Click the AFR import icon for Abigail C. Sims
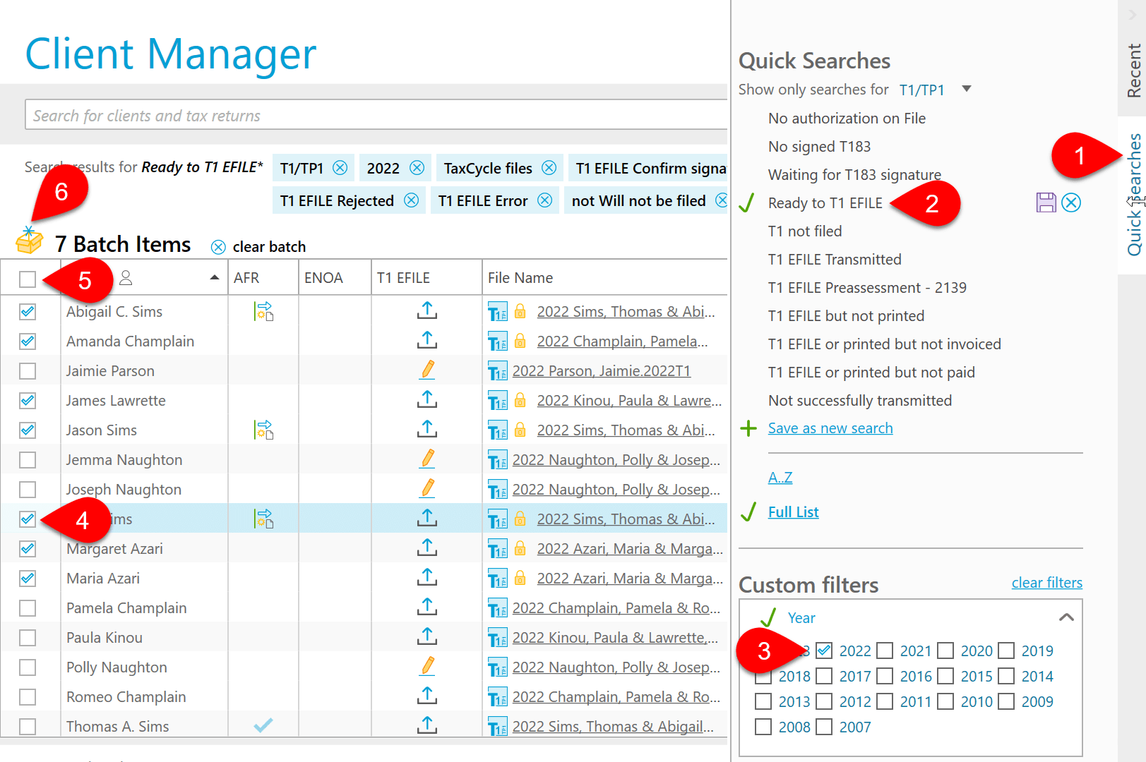Screen dimensions: 1146x762 [263, 311]
